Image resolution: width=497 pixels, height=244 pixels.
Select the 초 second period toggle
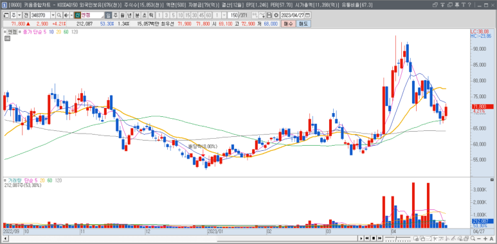coord(144,15)
